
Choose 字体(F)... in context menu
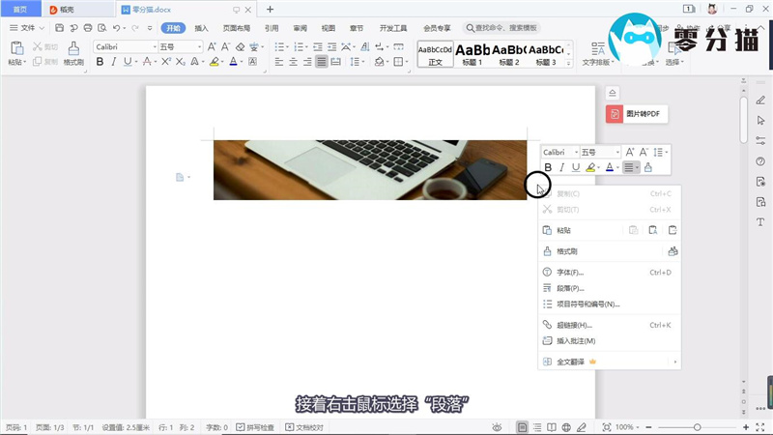pos(570,273)
